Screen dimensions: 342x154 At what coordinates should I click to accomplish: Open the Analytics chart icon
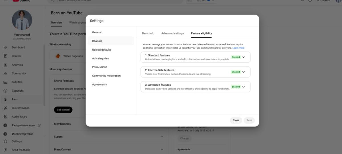coord(5,65)
